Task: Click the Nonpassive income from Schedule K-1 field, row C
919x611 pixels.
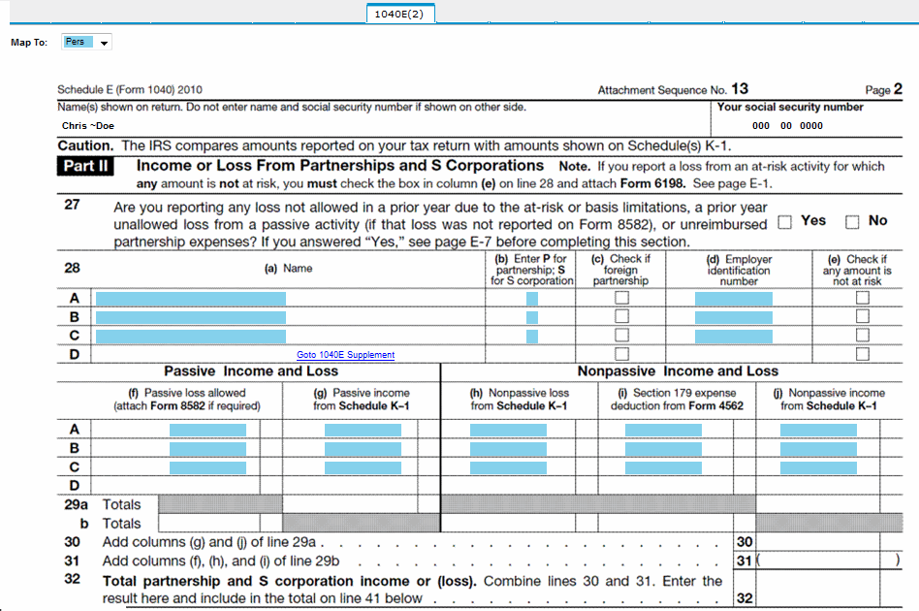Action: point(819,467)
